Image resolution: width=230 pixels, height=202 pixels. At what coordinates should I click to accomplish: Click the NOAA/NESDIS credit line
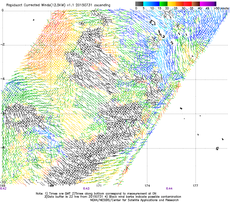point(134,200)
